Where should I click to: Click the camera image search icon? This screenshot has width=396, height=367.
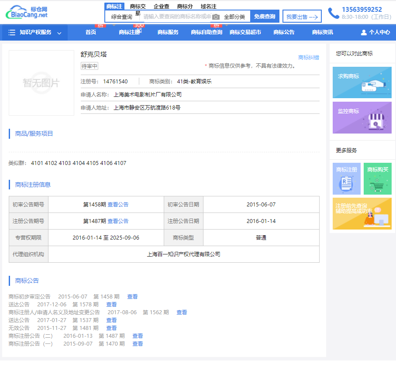tap(216, 17)
